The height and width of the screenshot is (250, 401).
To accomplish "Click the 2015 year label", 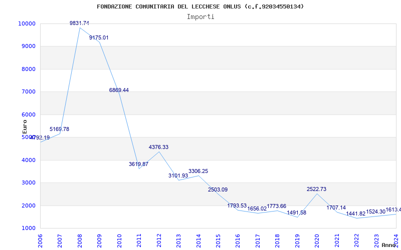I will pyautogui.click(x=218, y=240).
